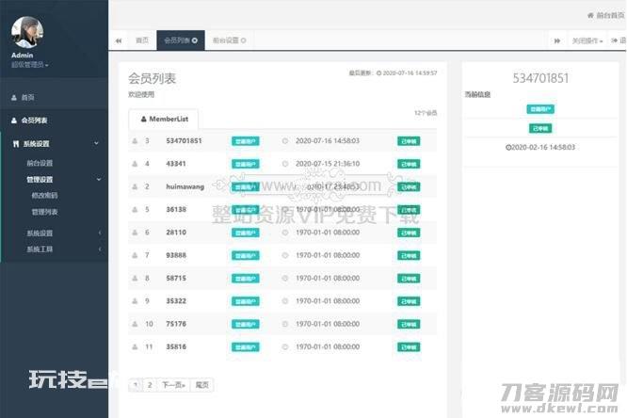Jump to the last page with 尾页
Image resolution: width=627 pixels, height=418 pixels.
201,385
